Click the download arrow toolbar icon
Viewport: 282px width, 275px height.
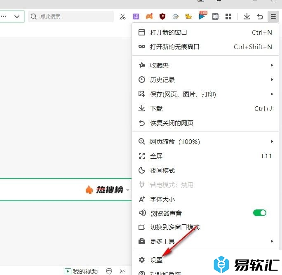247,16
